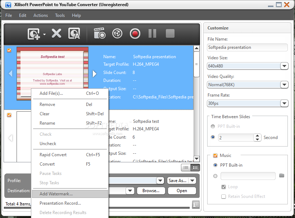Click the list scrollbar up arrow
Screen dimensions: 295x218
(x=196, y=48)
